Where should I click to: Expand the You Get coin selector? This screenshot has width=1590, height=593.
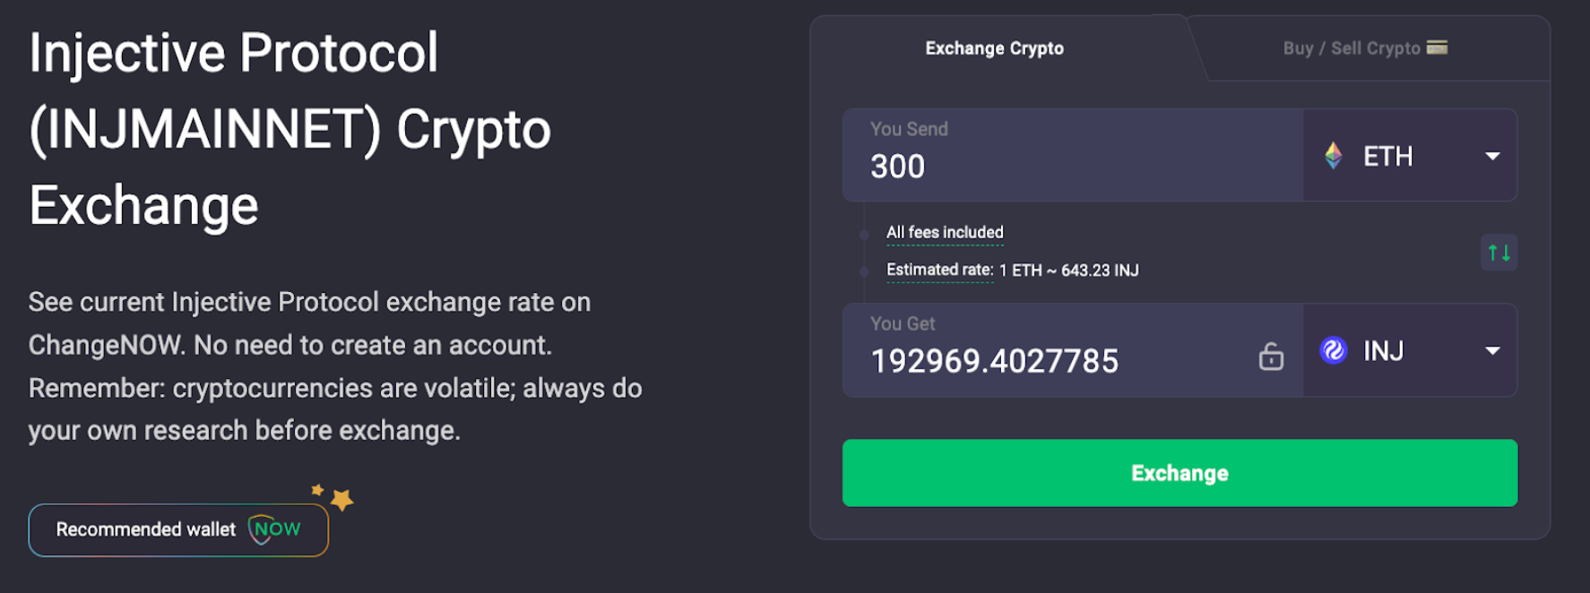coord(1491,351)
